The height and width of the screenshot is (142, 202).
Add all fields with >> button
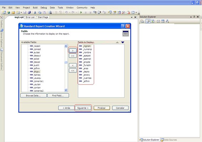pyautogui.click(x=73, y=56)
